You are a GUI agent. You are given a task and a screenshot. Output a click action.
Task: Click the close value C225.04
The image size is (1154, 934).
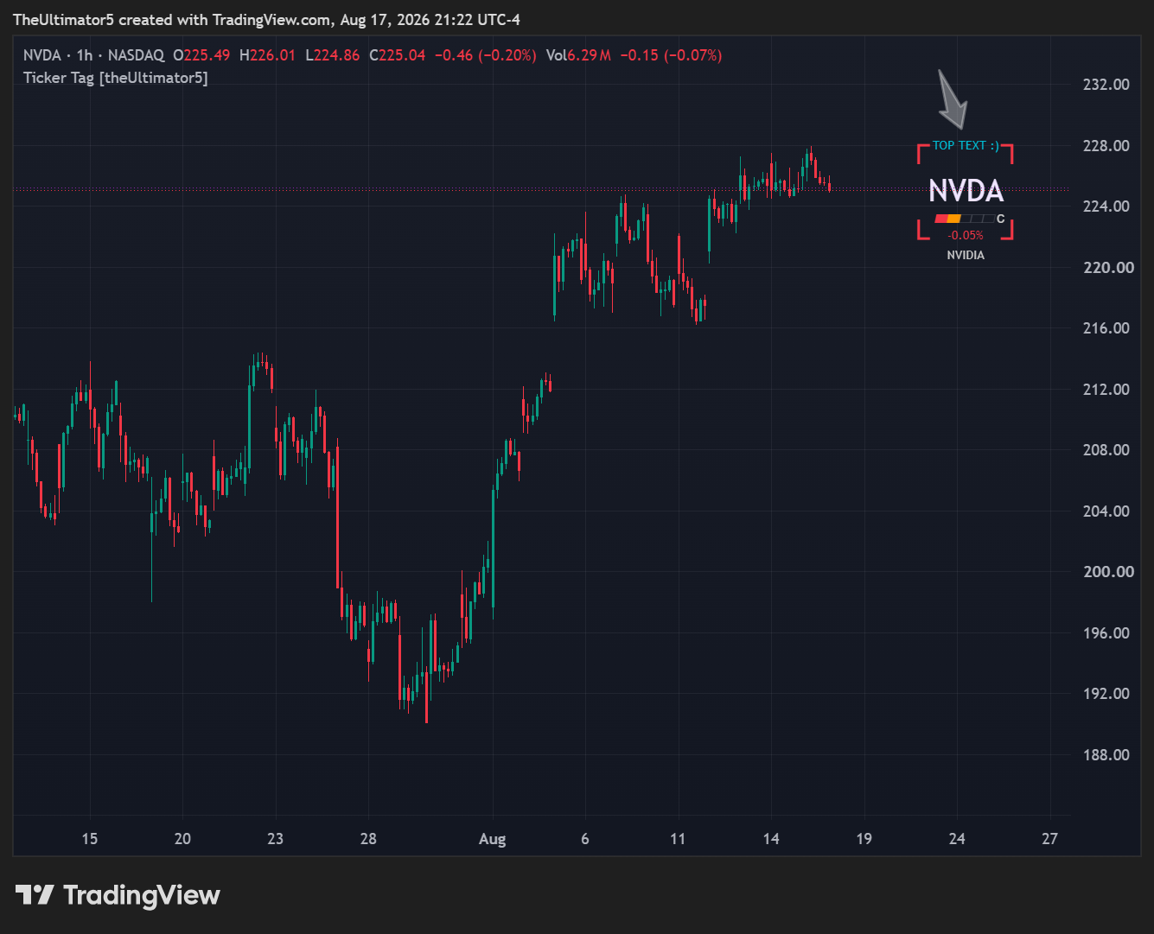[x=398, y=55]
